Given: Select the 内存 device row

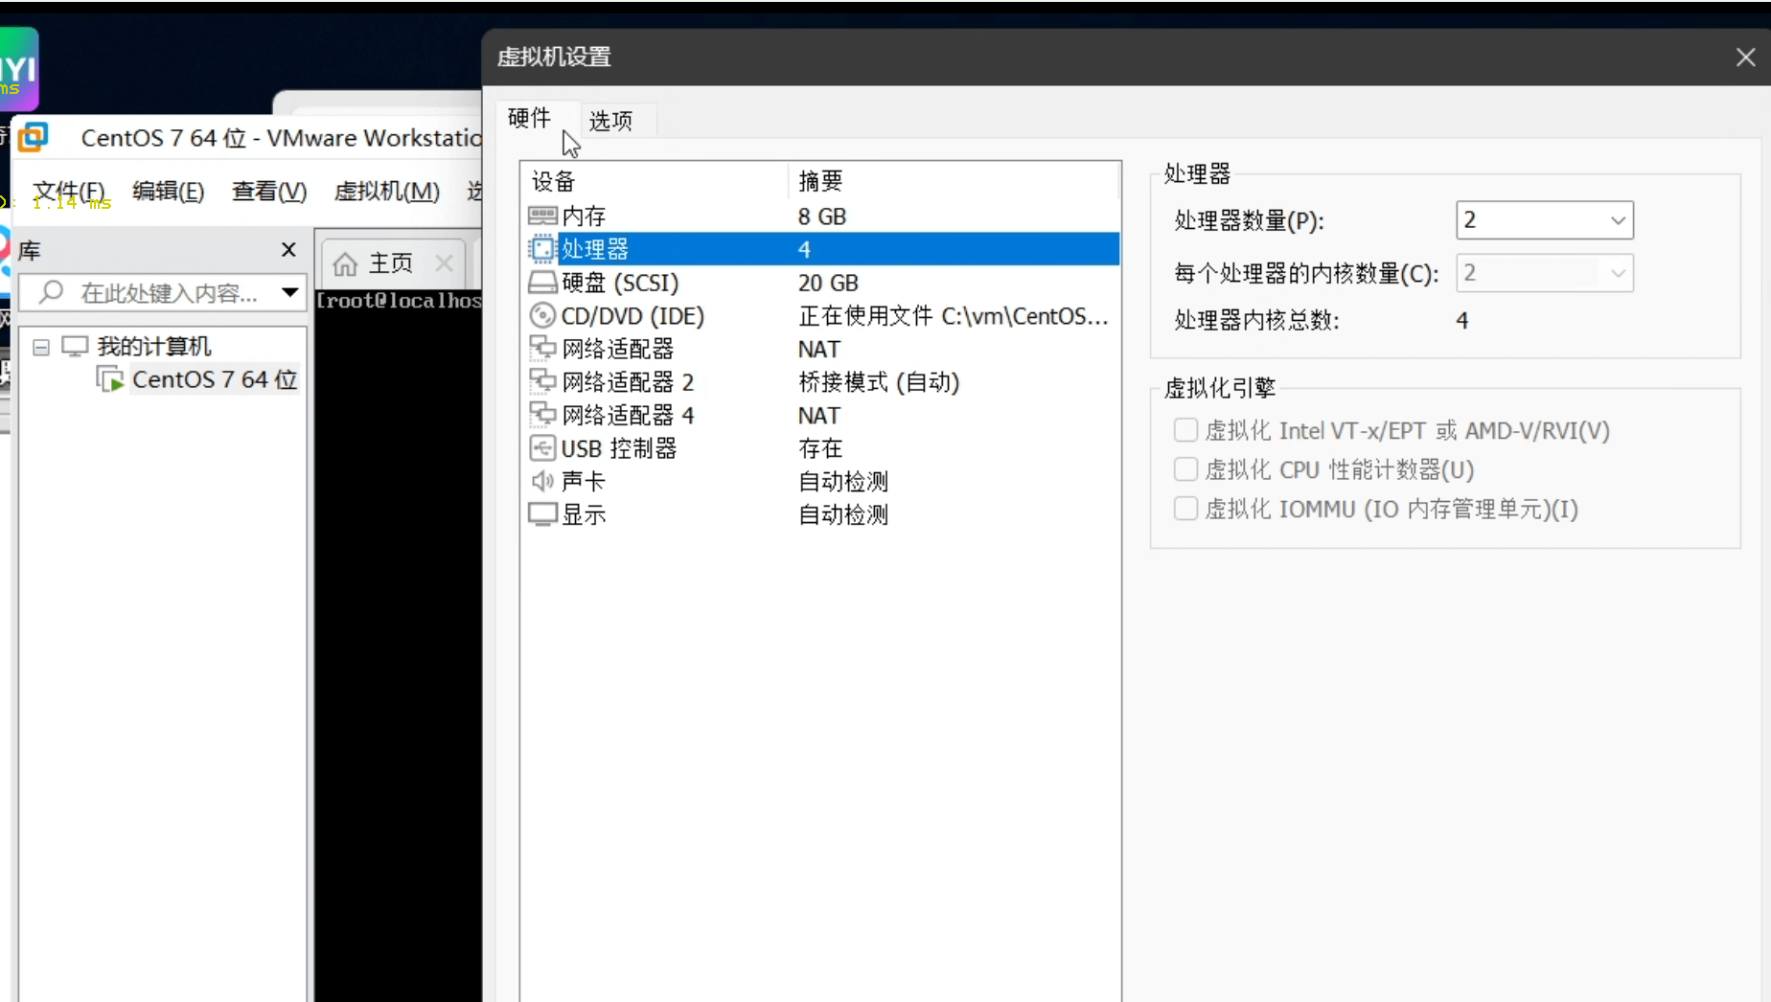Looking at the screenshot, I should coord(821,216).
